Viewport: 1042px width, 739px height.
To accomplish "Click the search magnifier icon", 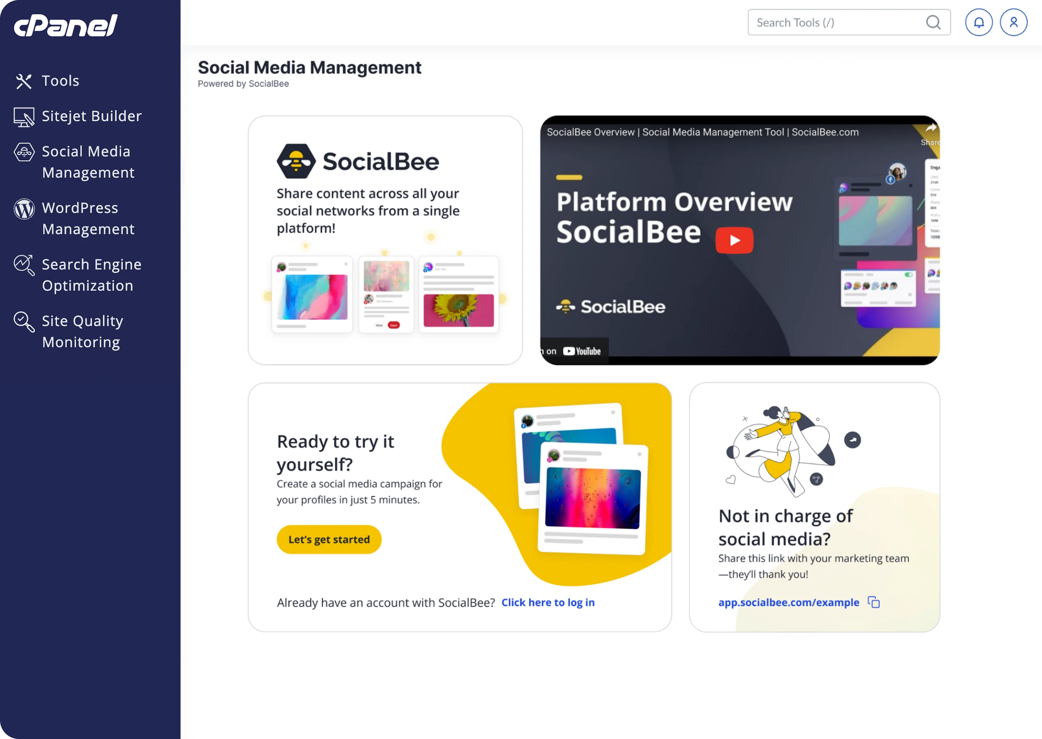I will coord(933,22).
